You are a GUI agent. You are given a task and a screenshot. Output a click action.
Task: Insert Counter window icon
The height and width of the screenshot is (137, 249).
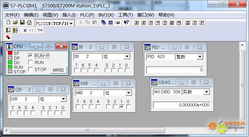pos(164,23)
